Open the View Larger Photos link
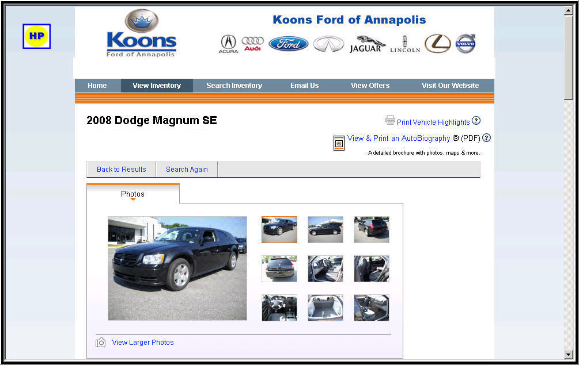Viewport: 579px width, 365px height. pos(142,343)
